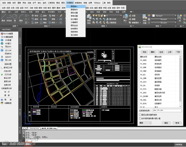Enable 是否过滤无编号地块 checkbox
Viewport: 186px width, 147px height.
point(140,115)
